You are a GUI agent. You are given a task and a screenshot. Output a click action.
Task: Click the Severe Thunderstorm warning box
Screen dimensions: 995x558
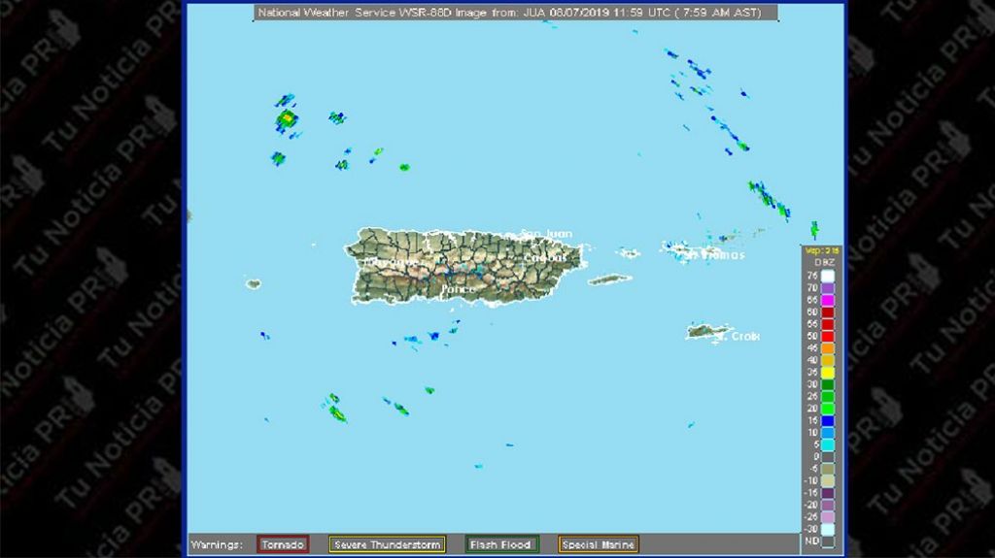coord(387,544)
